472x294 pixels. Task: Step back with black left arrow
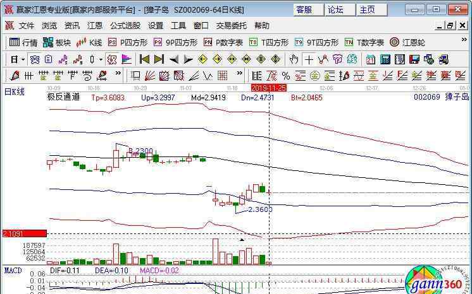click(174, 59)
